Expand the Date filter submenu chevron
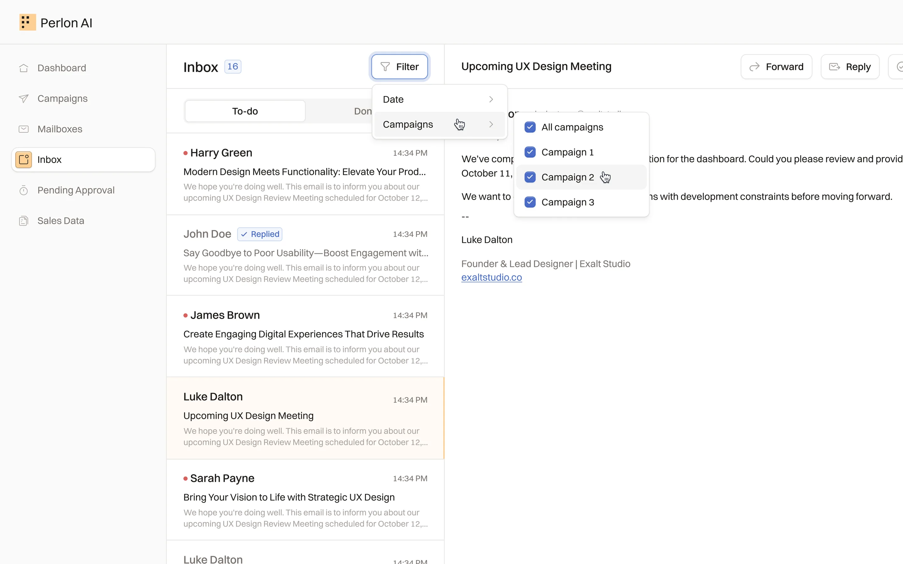The image size is (903, 564). click(x=491, y=99)
